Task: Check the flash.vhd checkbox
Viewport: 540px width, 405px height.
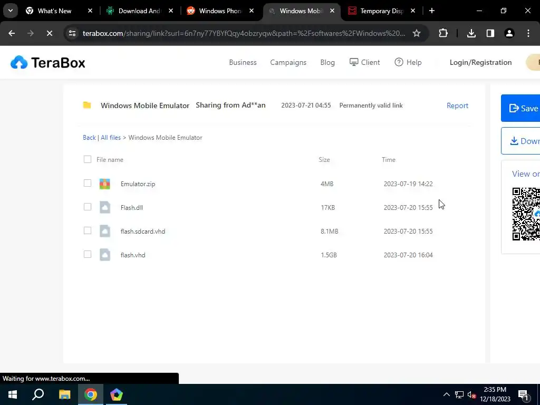Action: pyautogui.click(x=88, y=255)
